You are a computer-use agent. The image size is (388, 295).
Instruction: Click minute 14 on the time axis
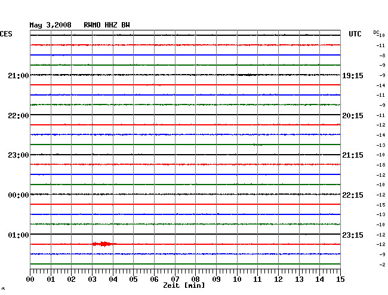(x=319, y=279)
